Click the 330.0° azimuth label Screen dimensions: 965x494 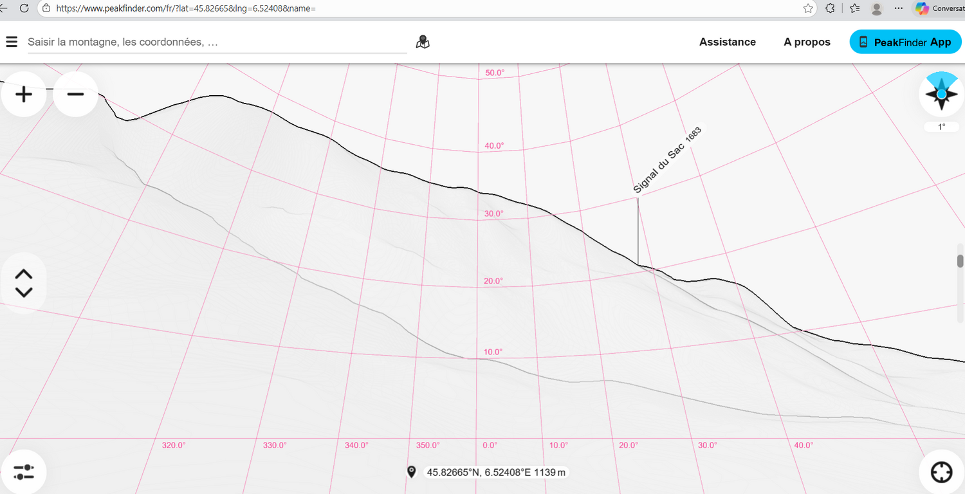coord(275,445)
